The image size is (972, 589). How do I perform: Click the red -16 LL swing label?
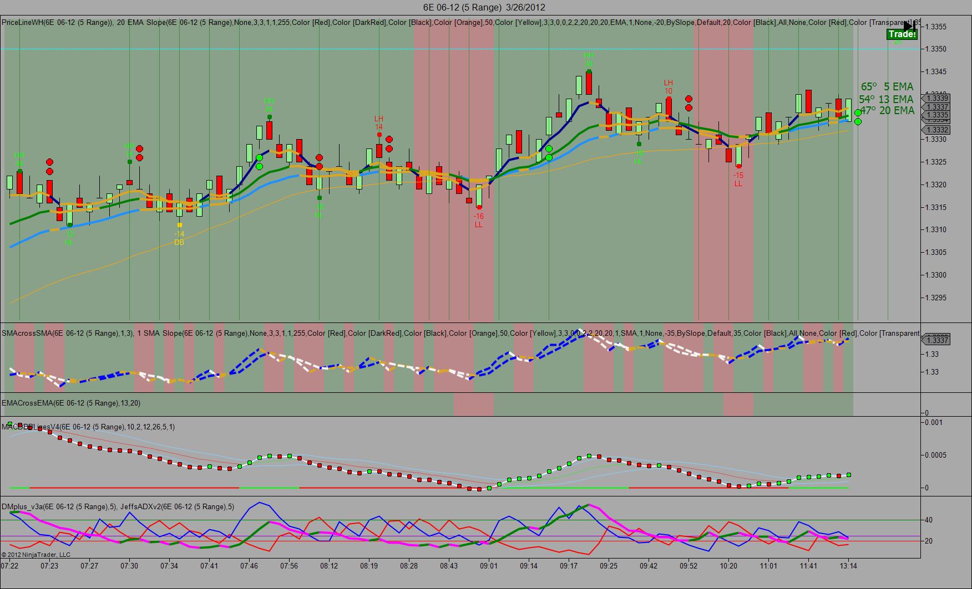click(478, 221)
